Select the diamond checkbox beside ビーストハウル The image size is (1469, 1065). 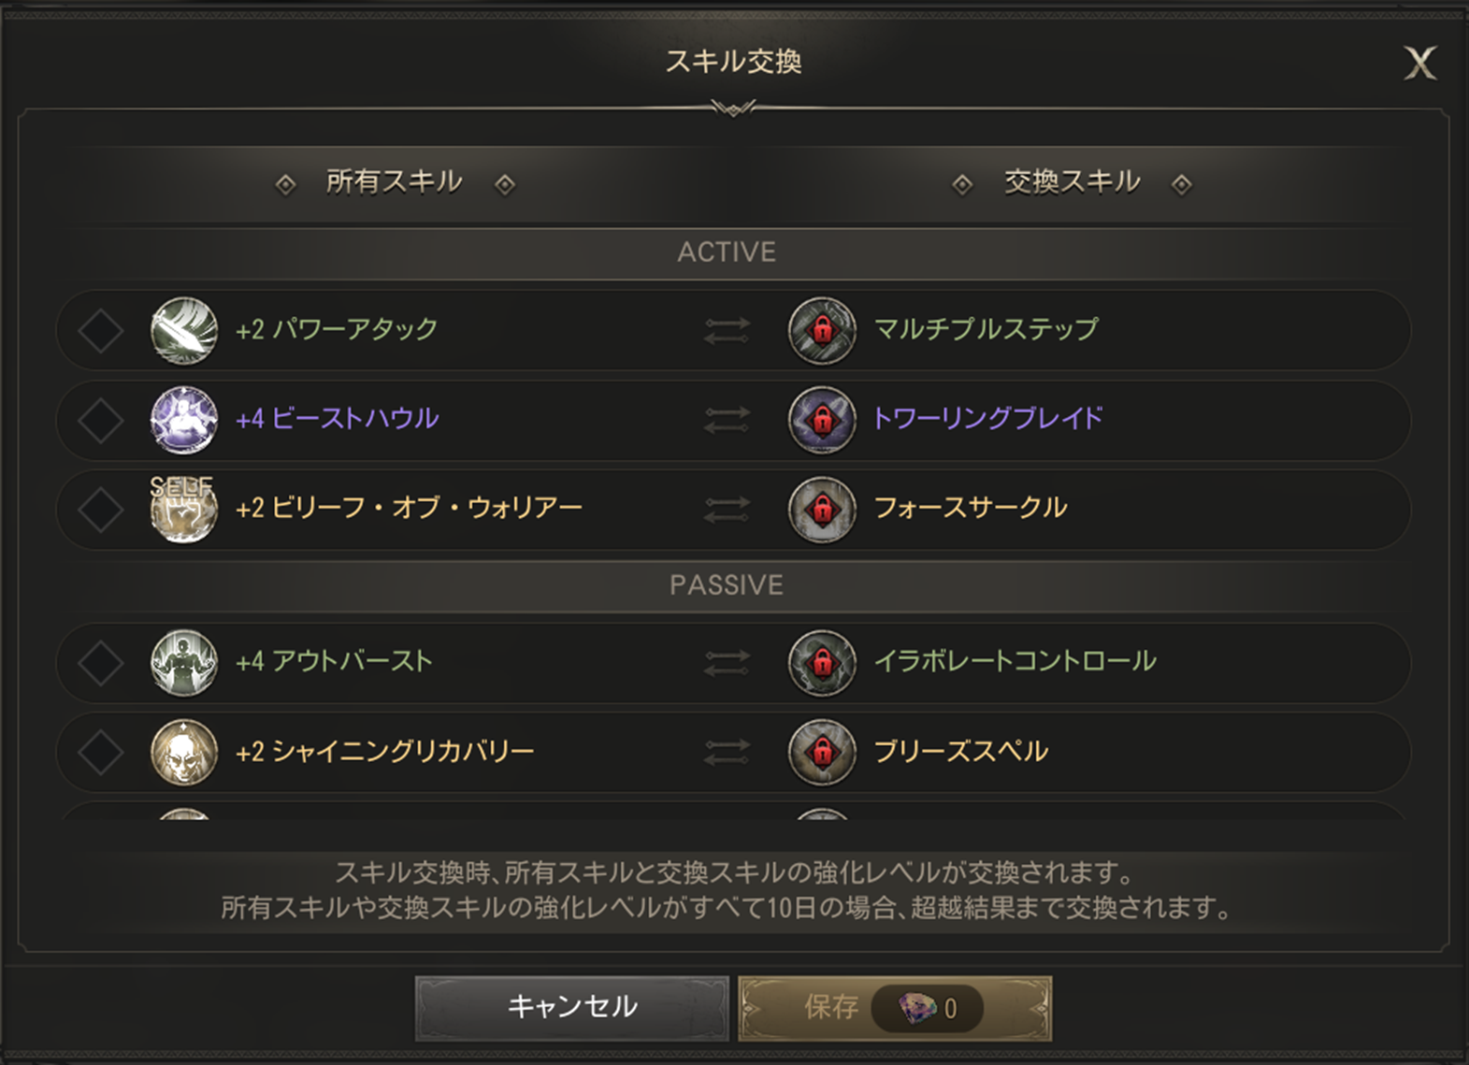101,420
